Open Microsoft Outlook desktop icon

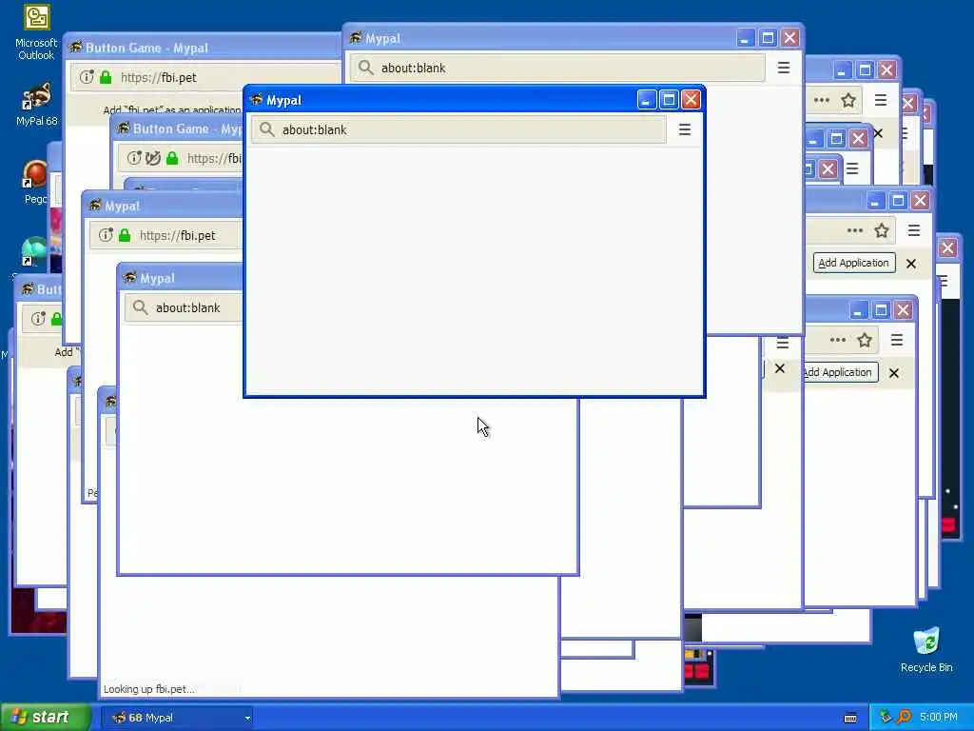click(36, 32)
